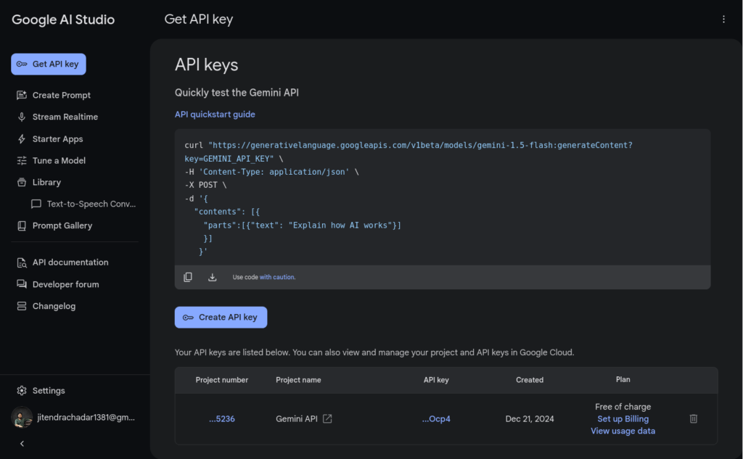
Task: Open Gemini API project external link icon
Action: tap(327, 418)
